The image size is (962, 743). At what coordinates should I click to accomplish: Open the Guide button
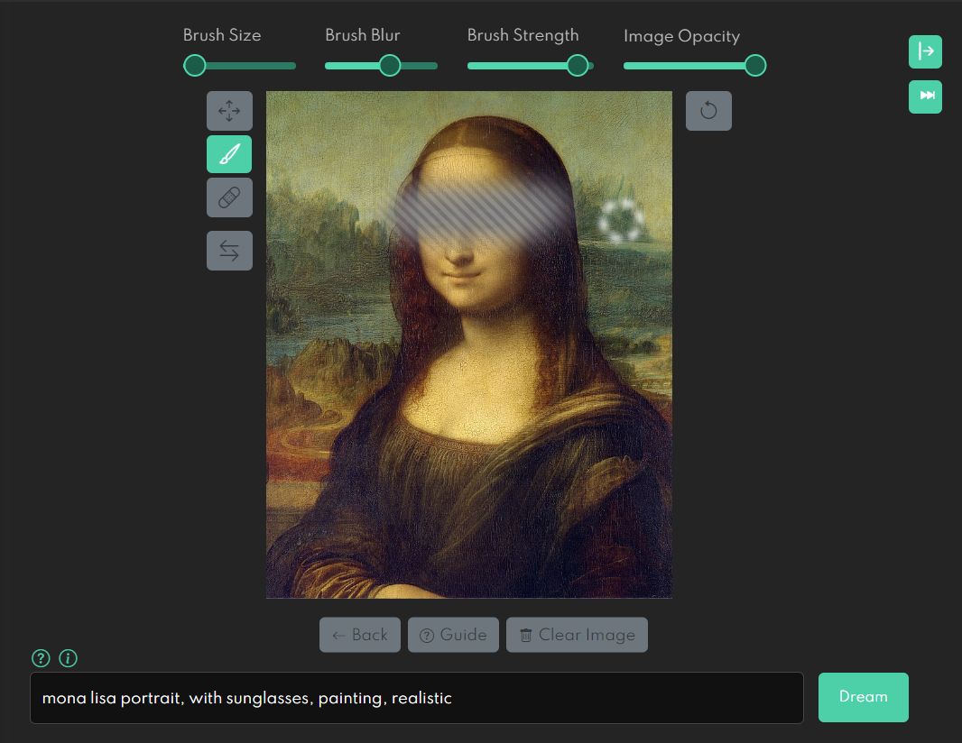click(453, 635)
